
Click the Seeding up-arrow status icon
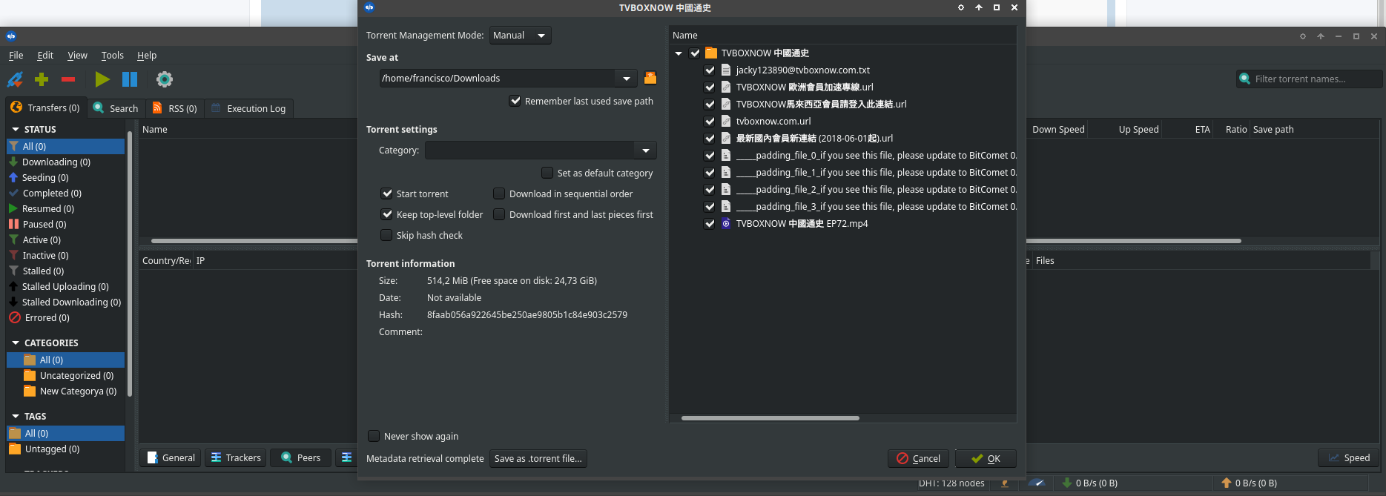click(x=13, y=177)
